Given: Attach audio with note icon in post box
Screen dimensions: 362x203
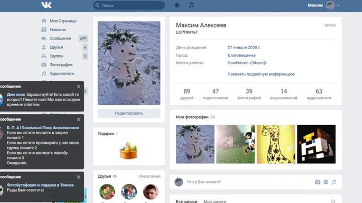Looking at the screenshot, I should point(334,182).
